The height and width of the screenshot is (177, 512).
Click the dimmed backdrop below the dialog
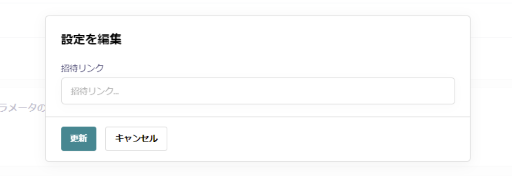point(258,169)
